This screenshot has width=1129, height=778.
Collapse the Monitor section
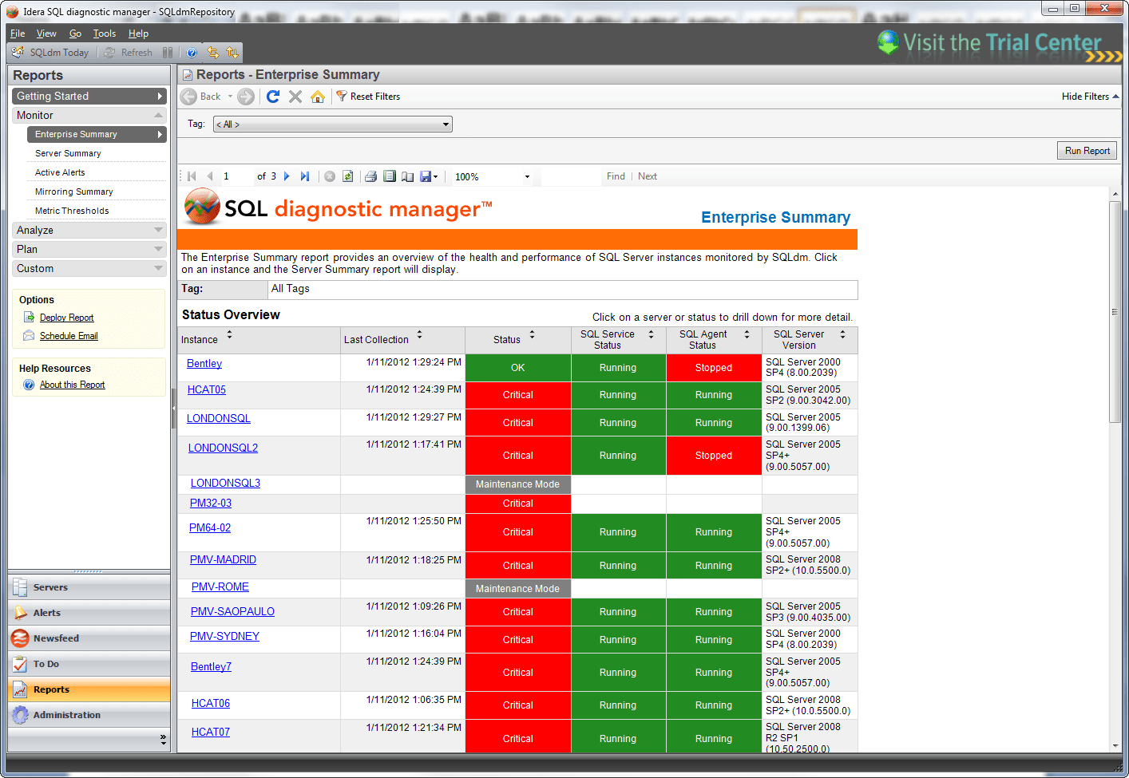(89, 115)
